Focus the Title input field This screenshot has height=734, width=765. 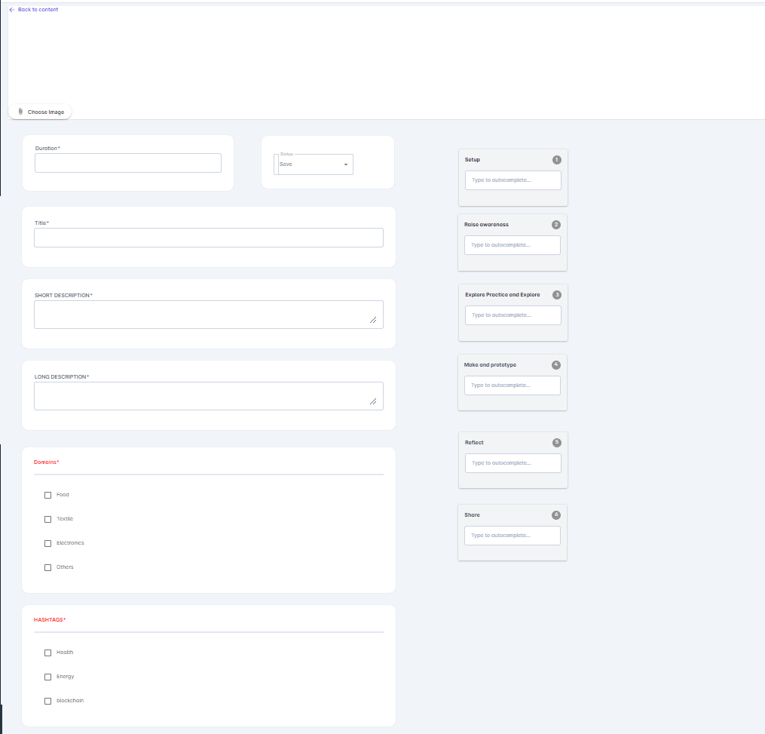[209, 238]
